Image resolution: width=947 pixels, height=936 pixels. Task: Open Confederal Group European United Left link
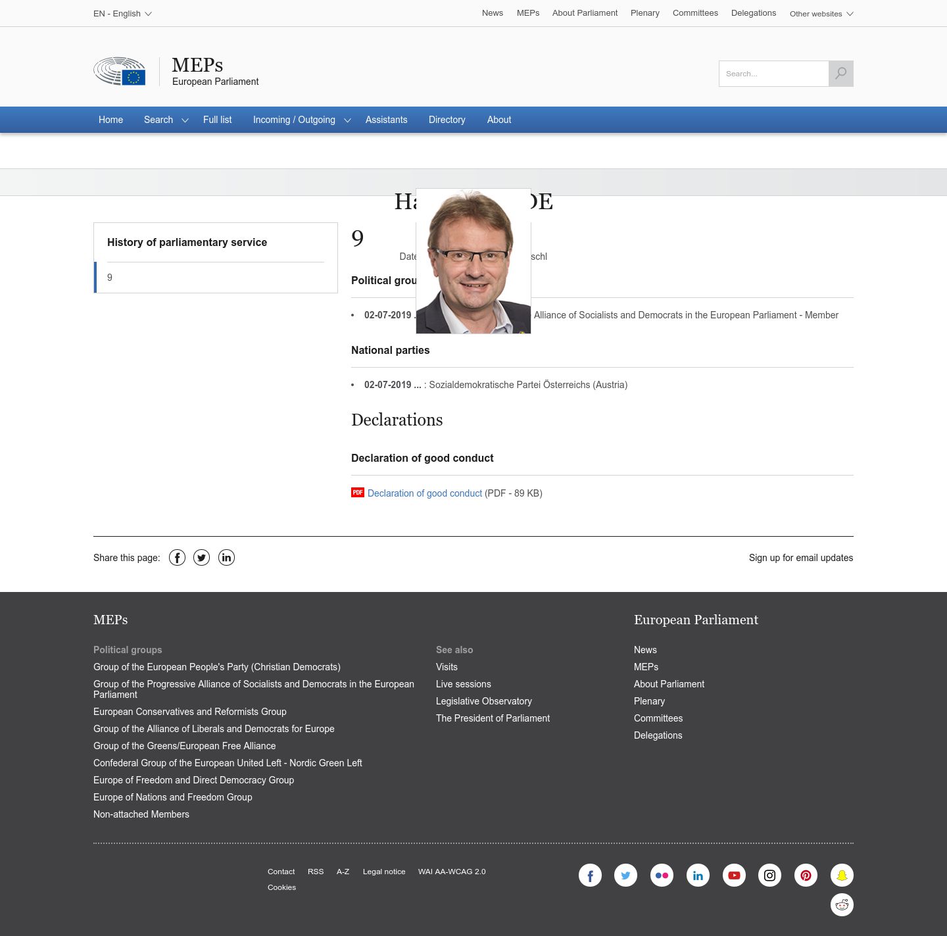(x=228, y=763)
